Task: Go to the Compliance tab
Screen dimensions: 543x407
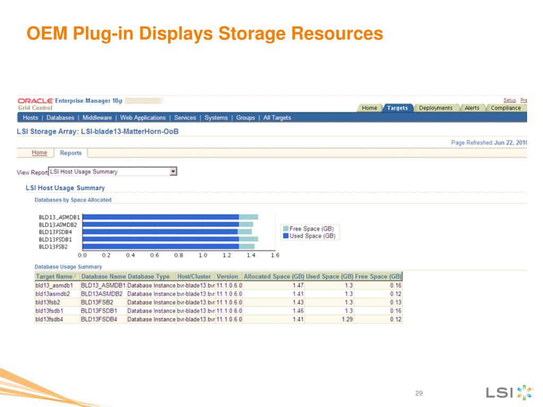Action: [505, 108]
